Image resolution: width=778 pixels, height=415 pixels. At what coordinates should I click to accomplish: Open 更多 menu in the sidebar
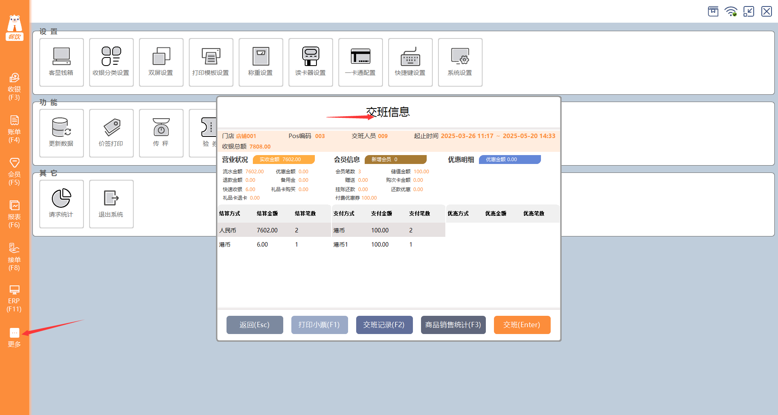pos(14,337)
